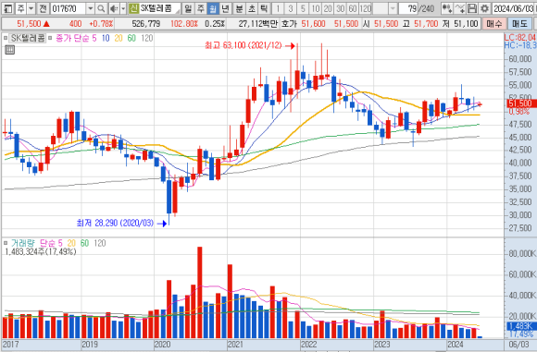Toggle the small box before 거래량

coord(6,243)
